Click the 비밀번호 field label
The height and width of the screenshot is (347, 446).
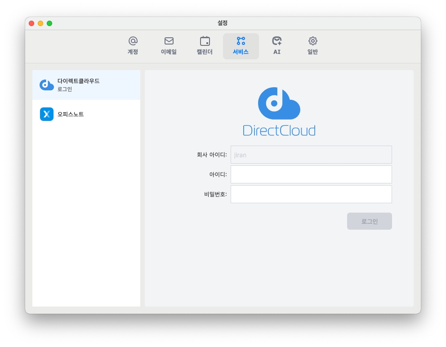[215, 194]
